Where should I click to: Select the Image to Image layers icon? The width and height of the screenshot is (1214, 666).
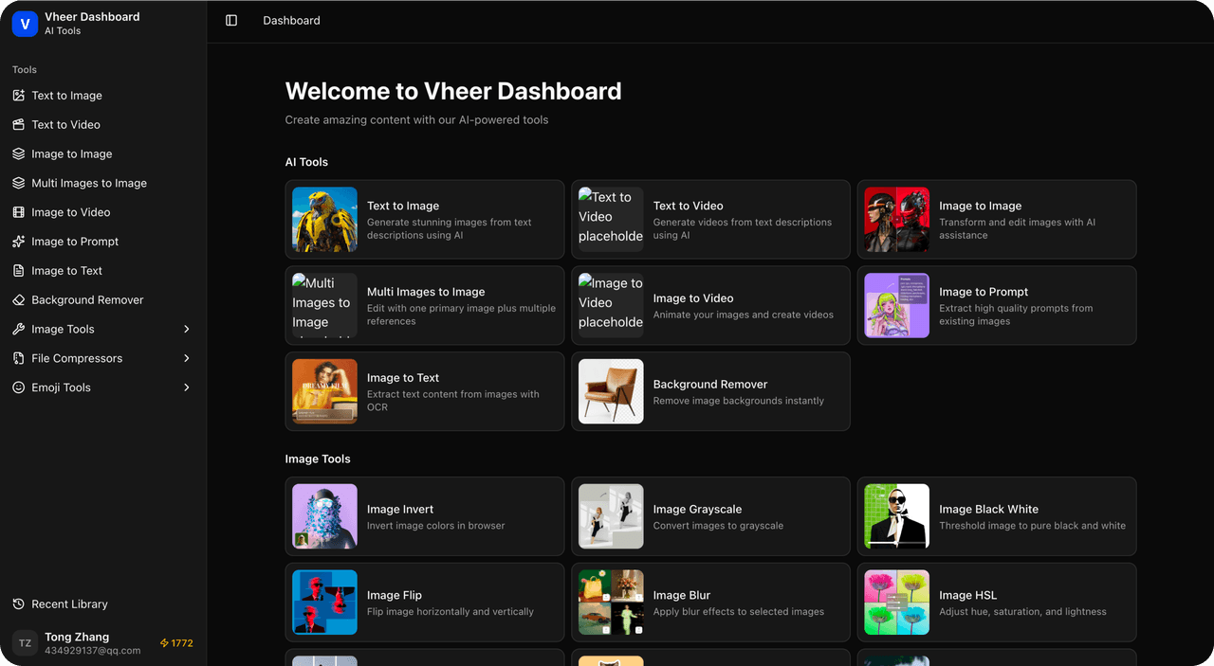18,153
